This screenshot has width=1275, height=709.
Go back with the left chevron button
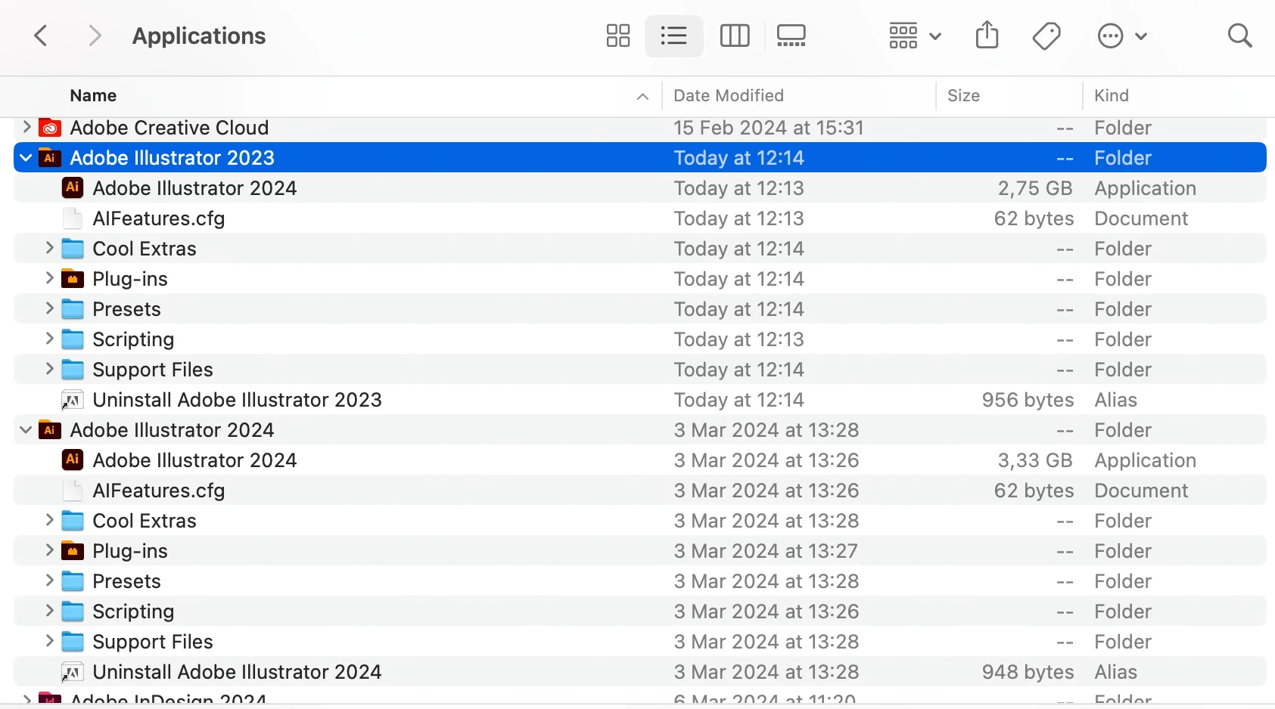42,36
